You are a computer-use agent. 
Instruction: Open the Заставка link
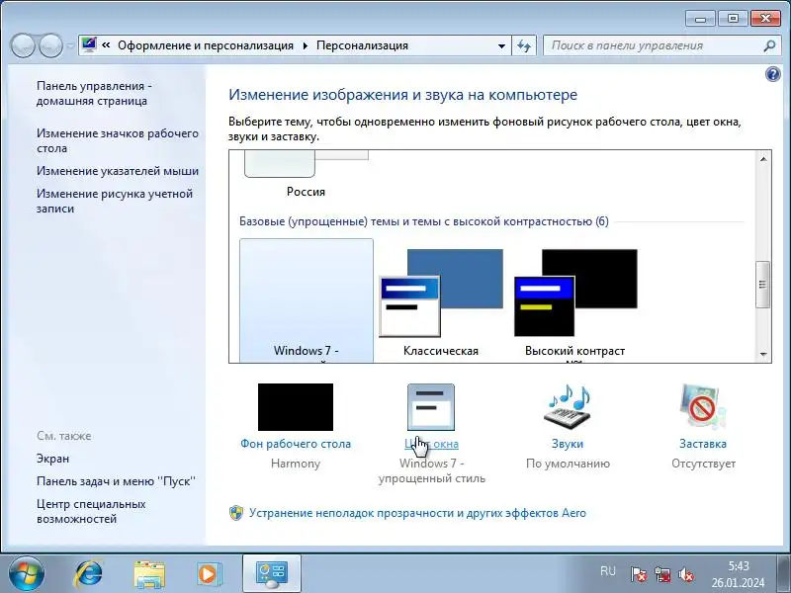point(703,444)
